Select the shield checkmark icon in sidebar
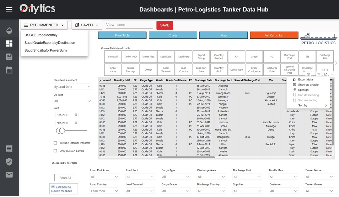The height and width of the screenshot is (197, 339). (x=9, y=162)
